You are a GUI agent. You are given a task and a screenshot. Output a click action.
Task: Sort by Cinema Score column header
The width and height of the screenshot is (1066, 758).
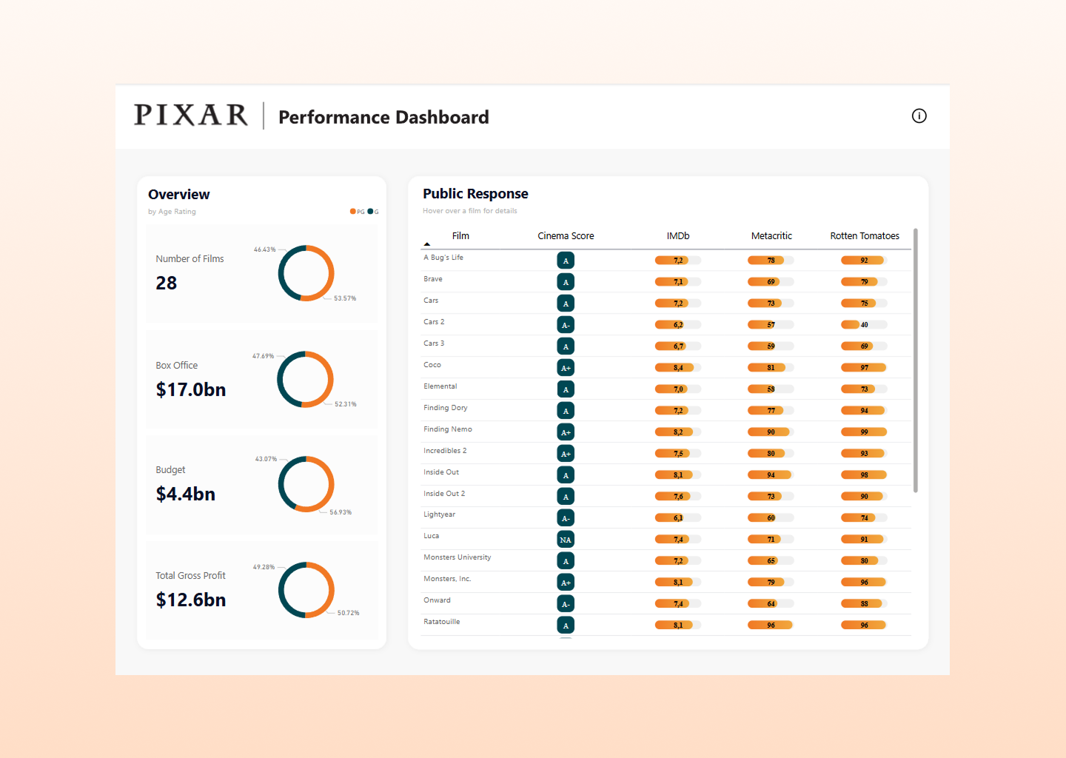point(566,236)
